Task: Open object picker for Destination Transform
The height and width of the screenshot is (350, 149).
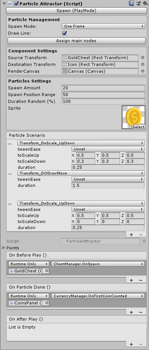Action: click(143, 64)
